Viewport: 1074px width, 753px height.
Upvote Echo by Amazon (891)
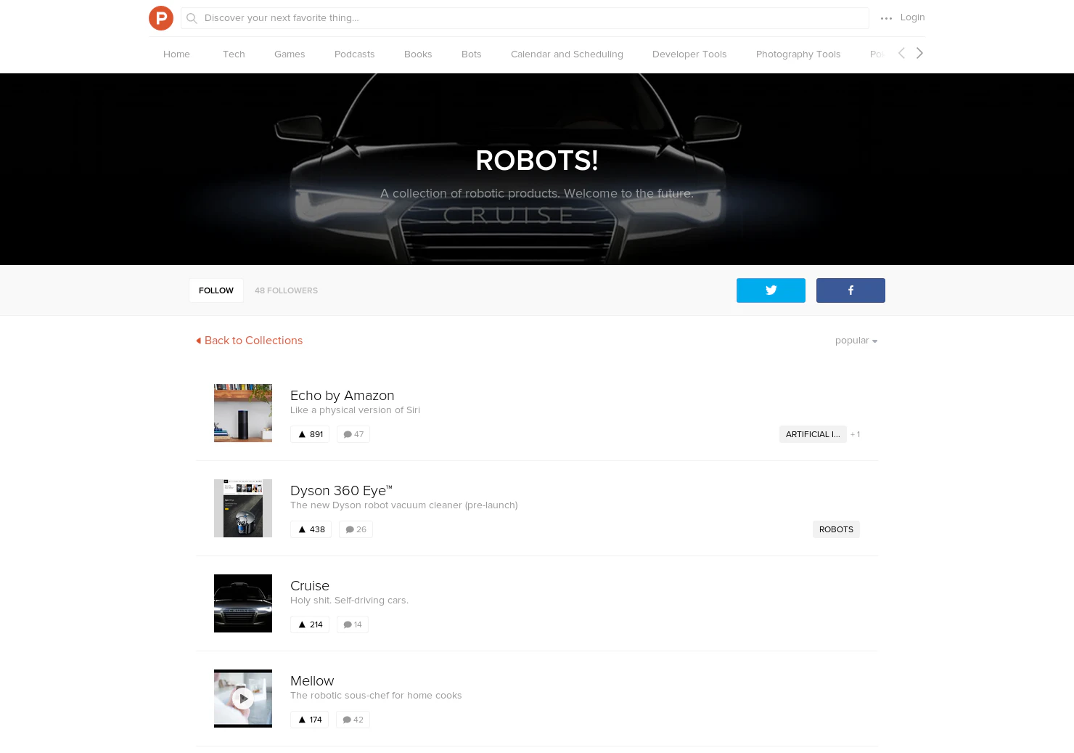[310, 434]
